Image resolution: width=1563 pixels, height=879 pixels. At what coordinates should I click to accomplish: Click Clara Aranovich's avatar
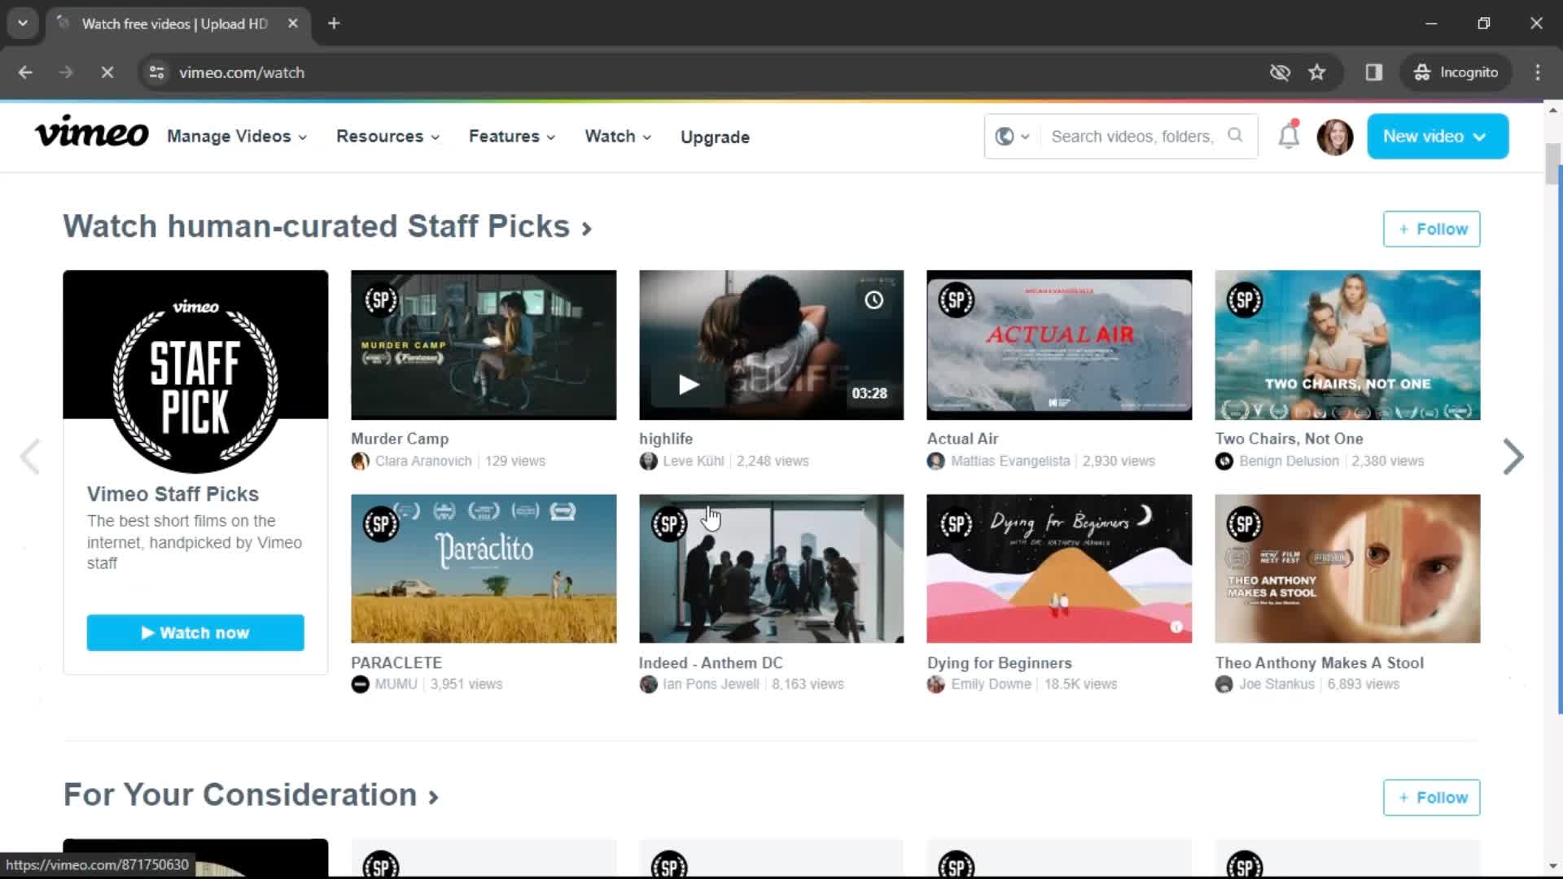360,461
